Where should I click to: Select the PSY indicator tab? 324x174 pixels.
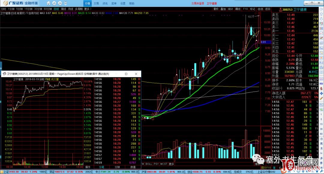point(156,164)
